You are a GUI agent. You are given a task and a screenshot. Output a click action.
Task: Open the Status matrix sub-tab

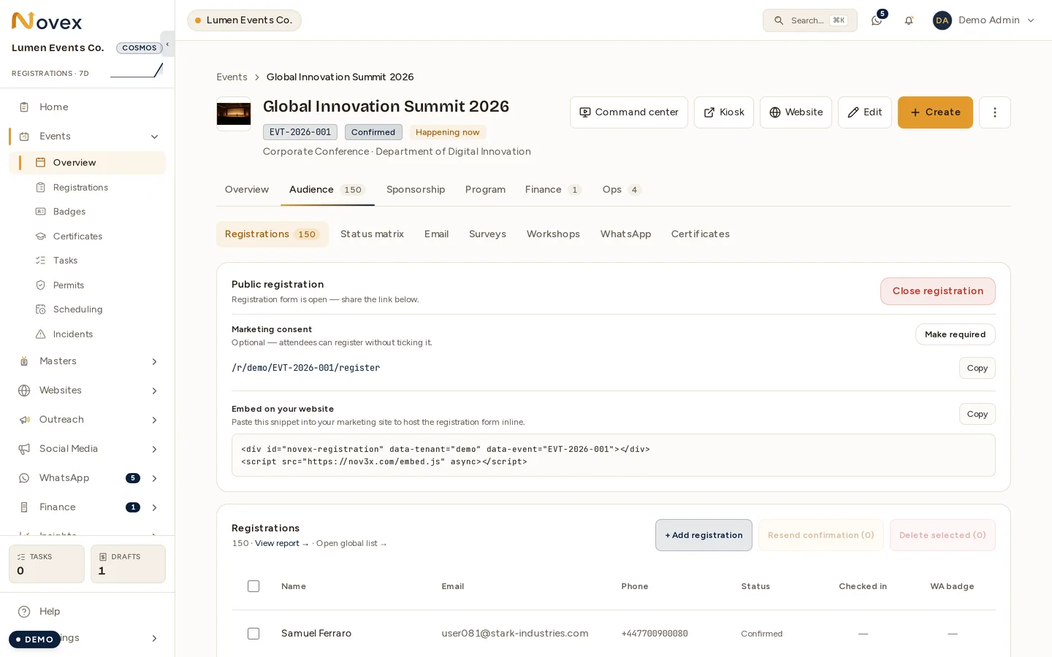click(372, 234)
